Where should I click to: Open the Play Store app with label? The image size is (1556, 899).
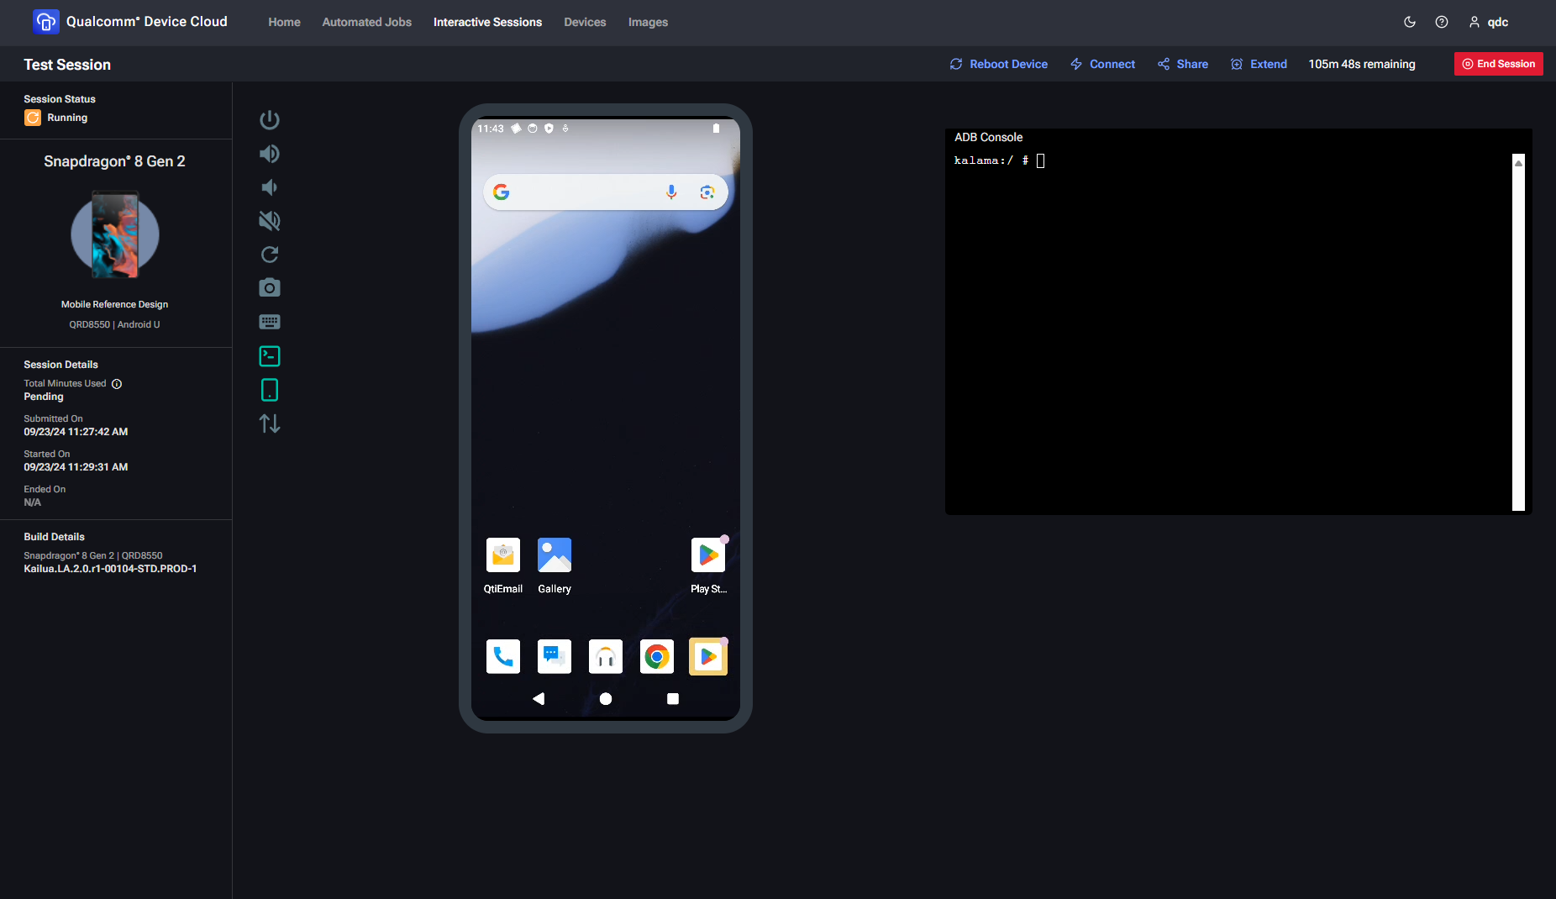coord(708,565)
